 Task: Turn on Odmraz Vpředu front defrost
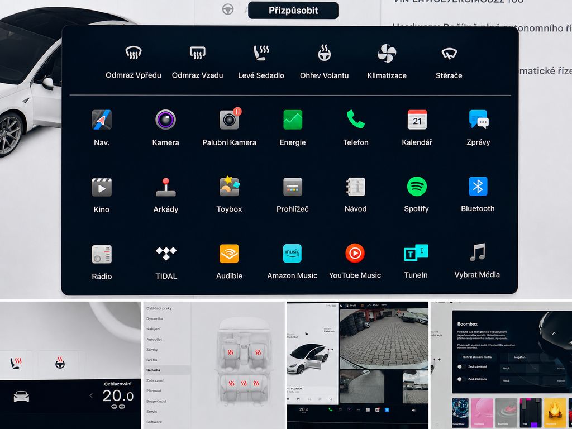133,63
